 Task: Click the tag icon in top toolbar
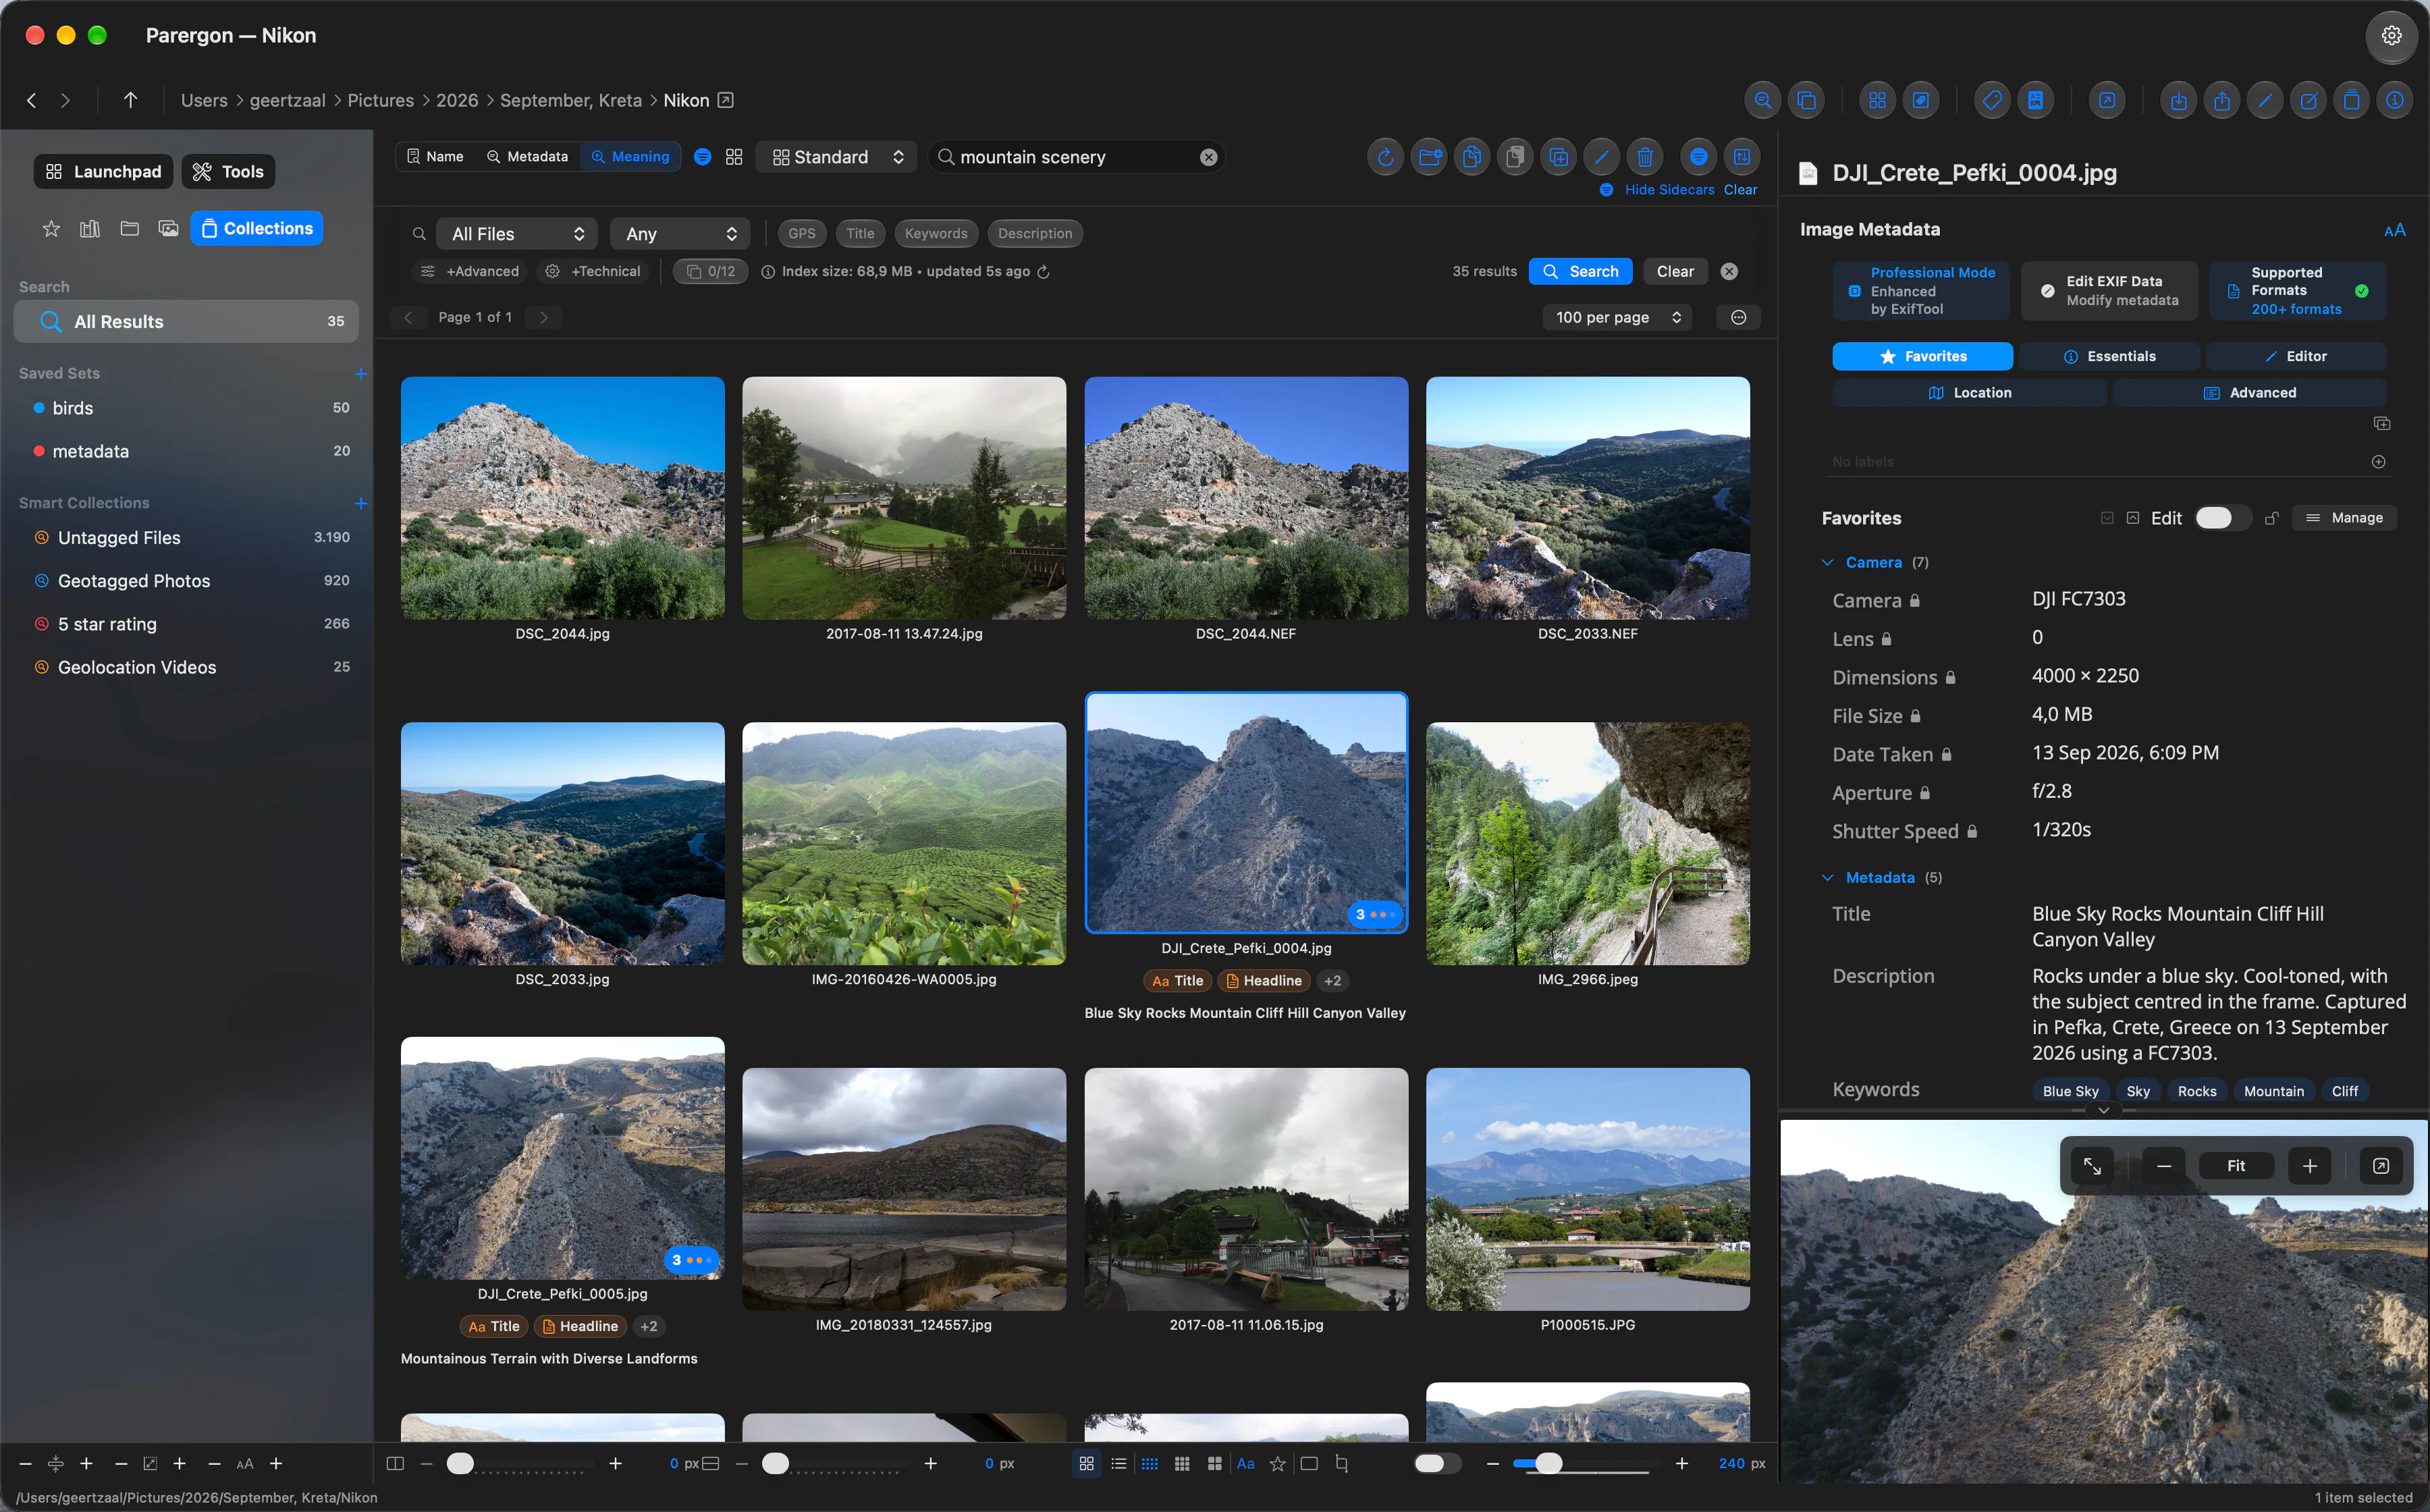pyautogui.click(x=1992, y=100)
